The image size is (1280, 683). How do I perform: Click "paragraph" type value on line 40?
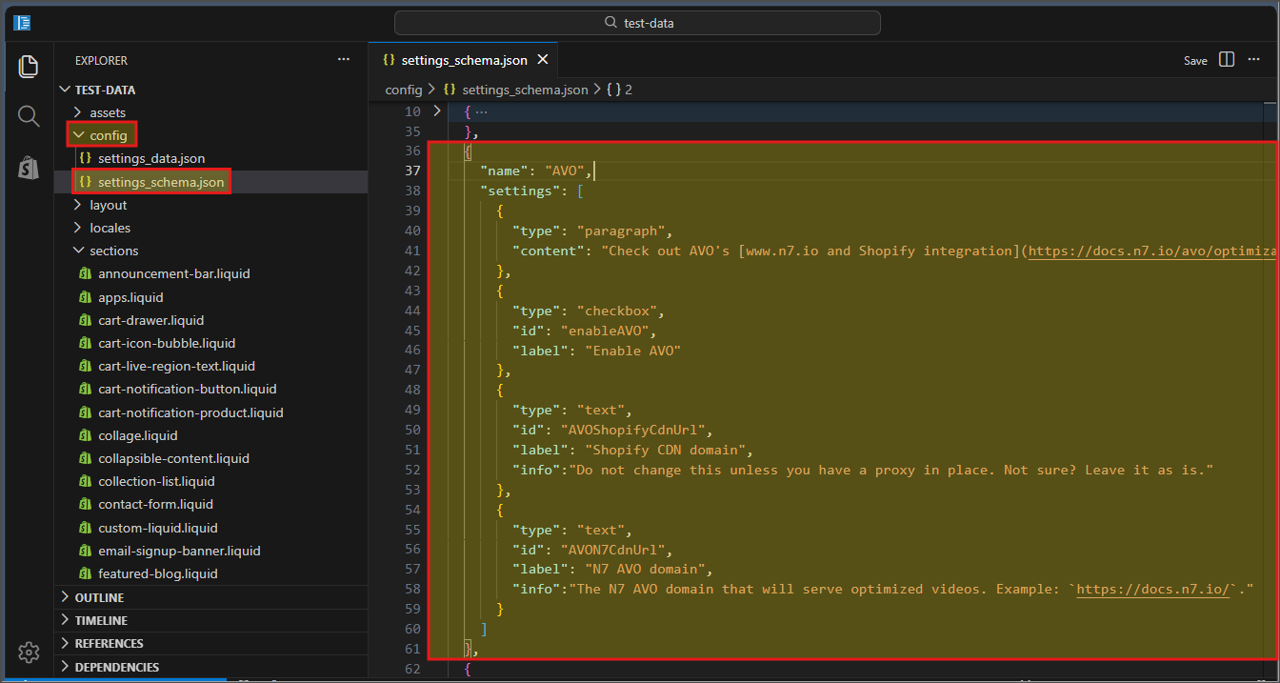[x=621, y=231]
